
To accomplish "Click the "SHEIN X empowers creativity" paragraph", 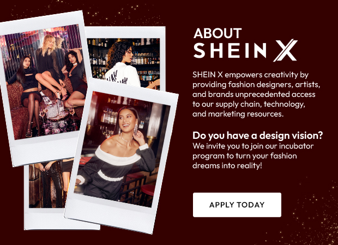I will 256,94.
